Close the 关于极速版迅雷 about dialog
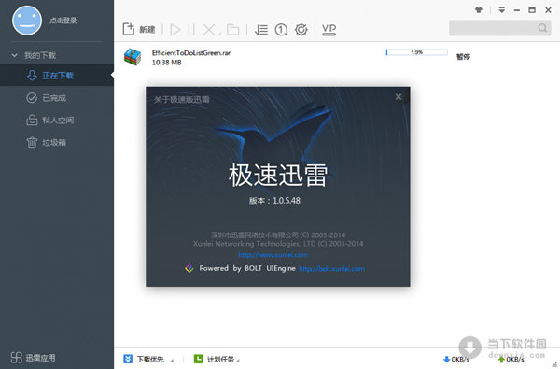 coord(399,97)
